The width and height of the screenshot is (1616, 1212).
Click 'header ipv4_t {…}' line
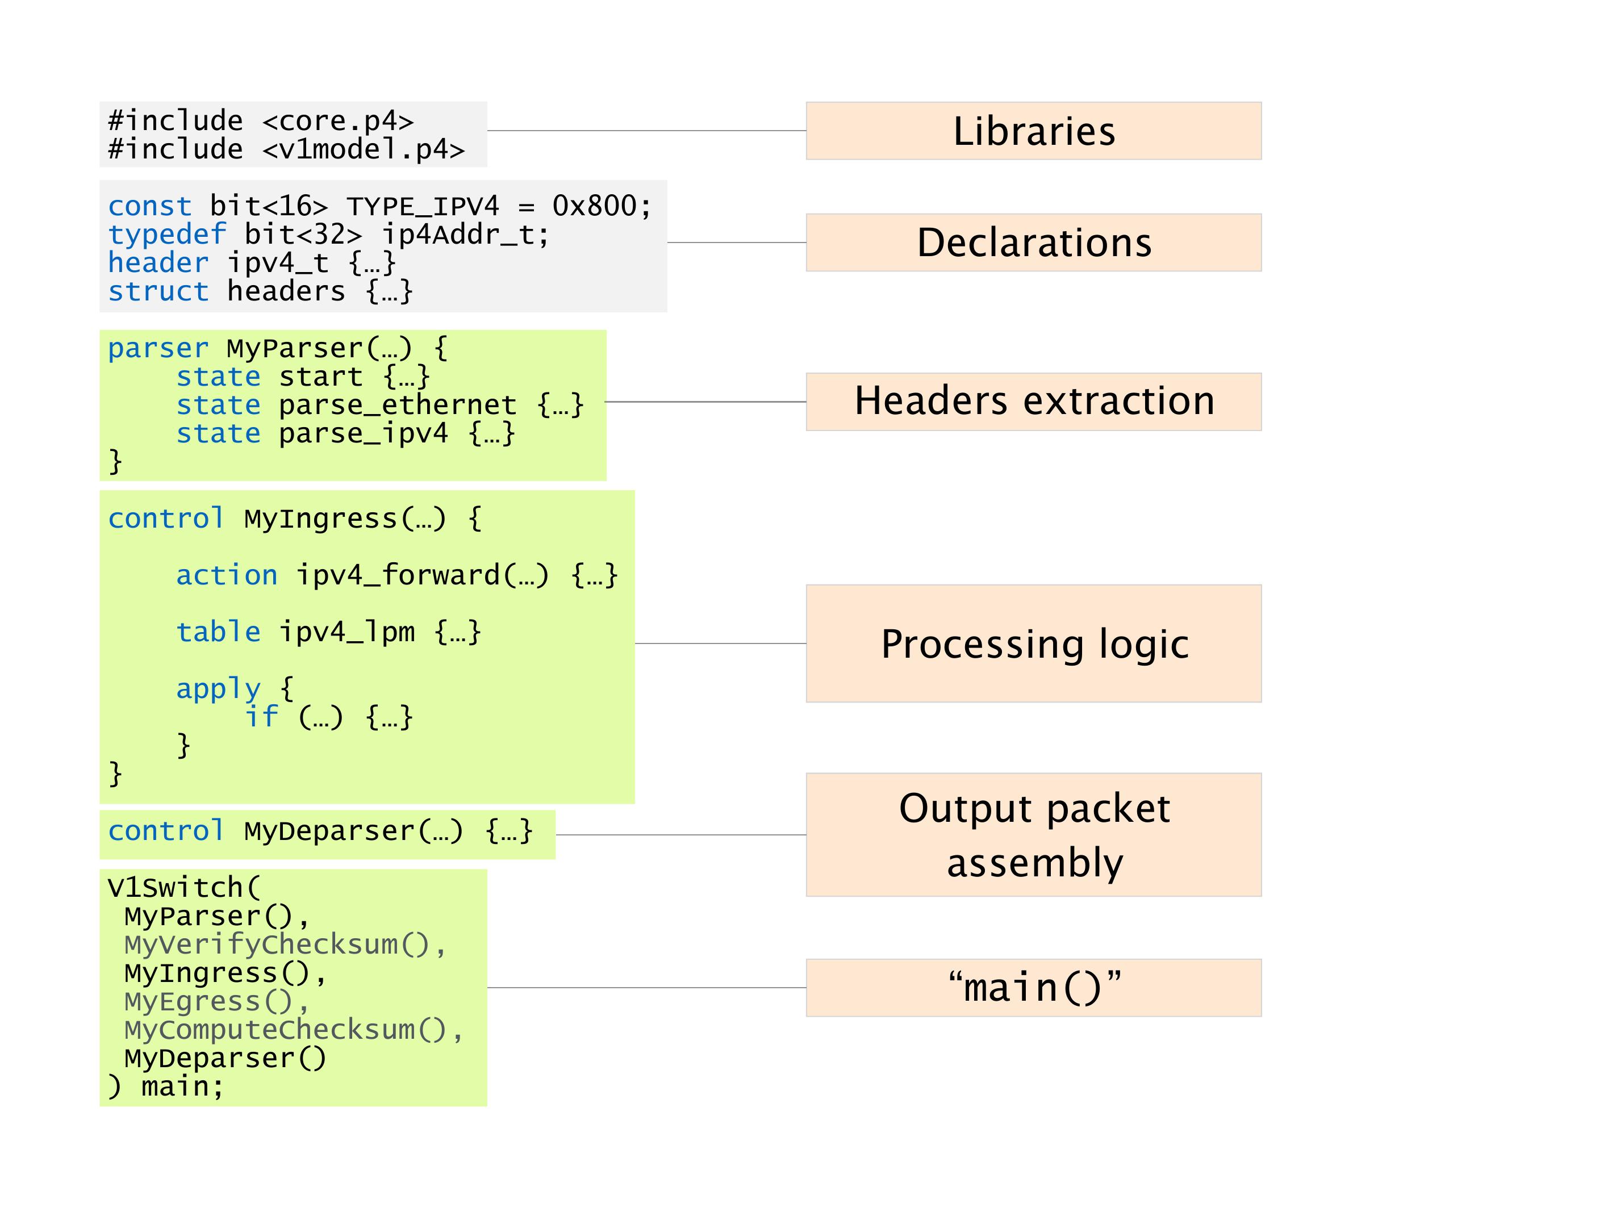click(x=252, y=263)
